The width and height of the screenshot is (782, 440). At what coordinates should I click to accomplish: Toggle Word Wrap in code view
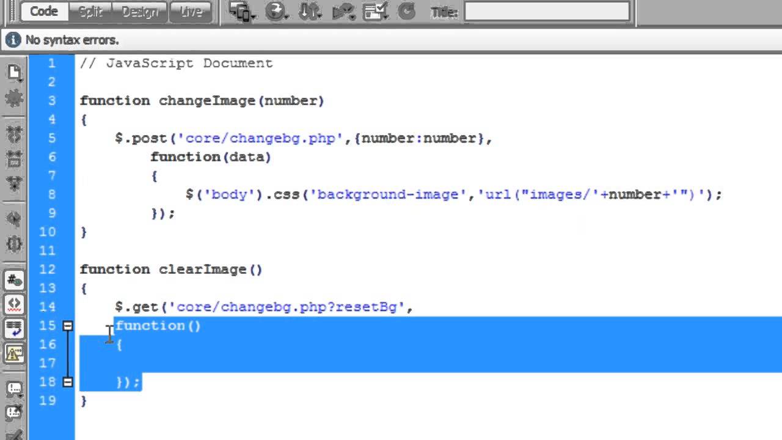[x=14, y=328]
